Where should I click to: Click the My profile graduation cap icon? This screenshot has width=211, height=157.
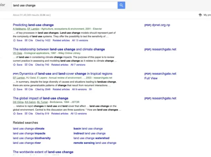(200, 15)
